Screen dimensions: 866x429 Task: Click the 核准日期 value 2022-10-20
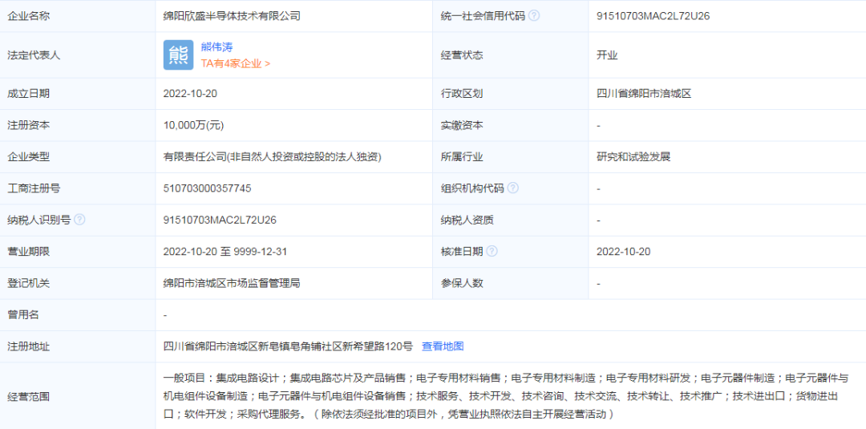click(x=624, y=252)
